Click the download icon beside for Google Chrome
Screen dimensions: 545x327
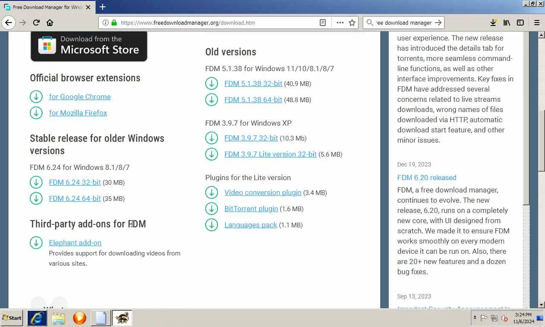(x=36, y=97)
